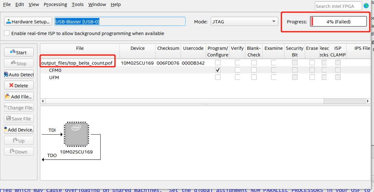Open the File menu
Image resolution: width=374 pixels, height=192 pixels.
7,4
